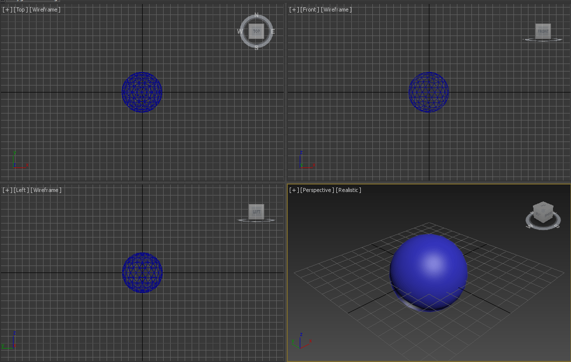The width and height of the screenshot is (571, 362).
Task: Select the shaded blue sphere in Perspective
Action: pos(428,272)
